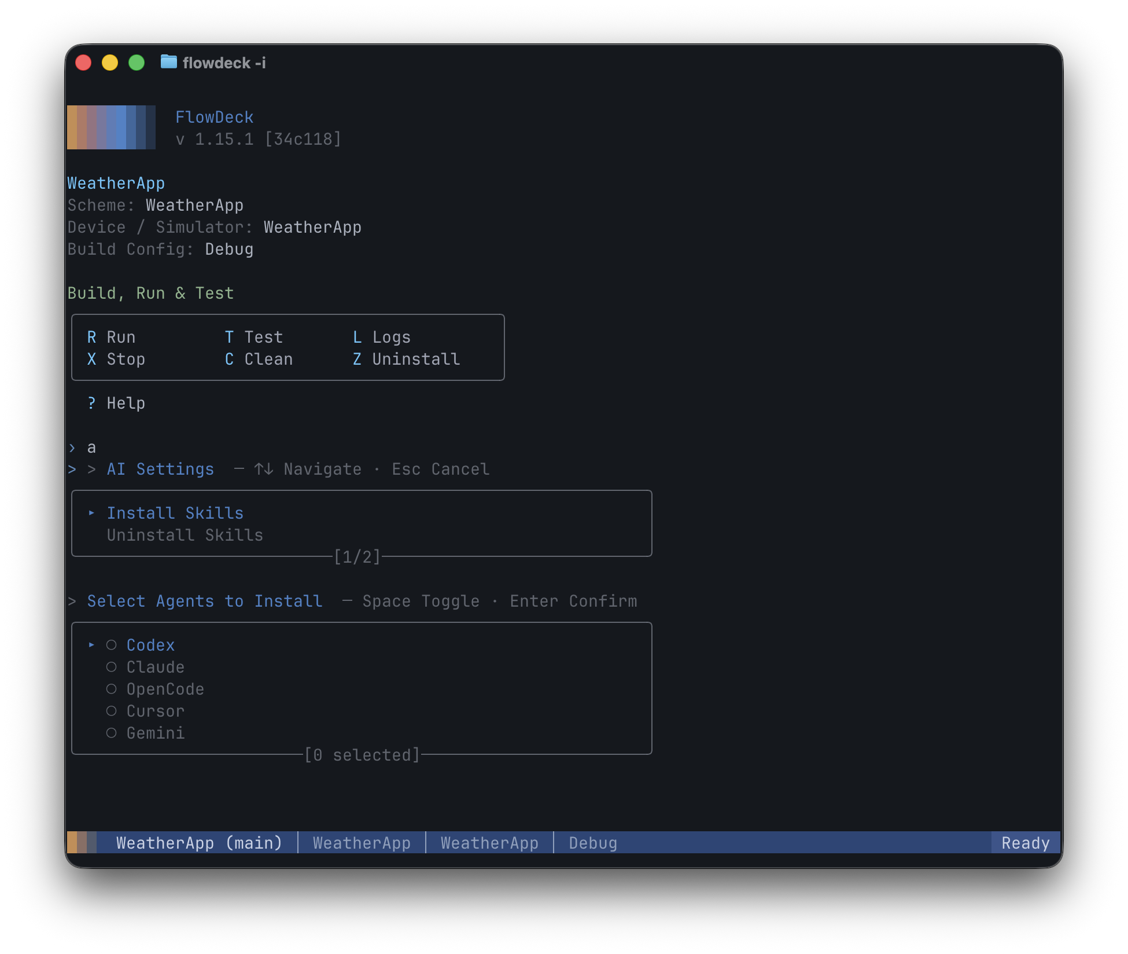Select the Uninstall Skills menu entry
1128x954 pixels.
click(x=185, y=535)
